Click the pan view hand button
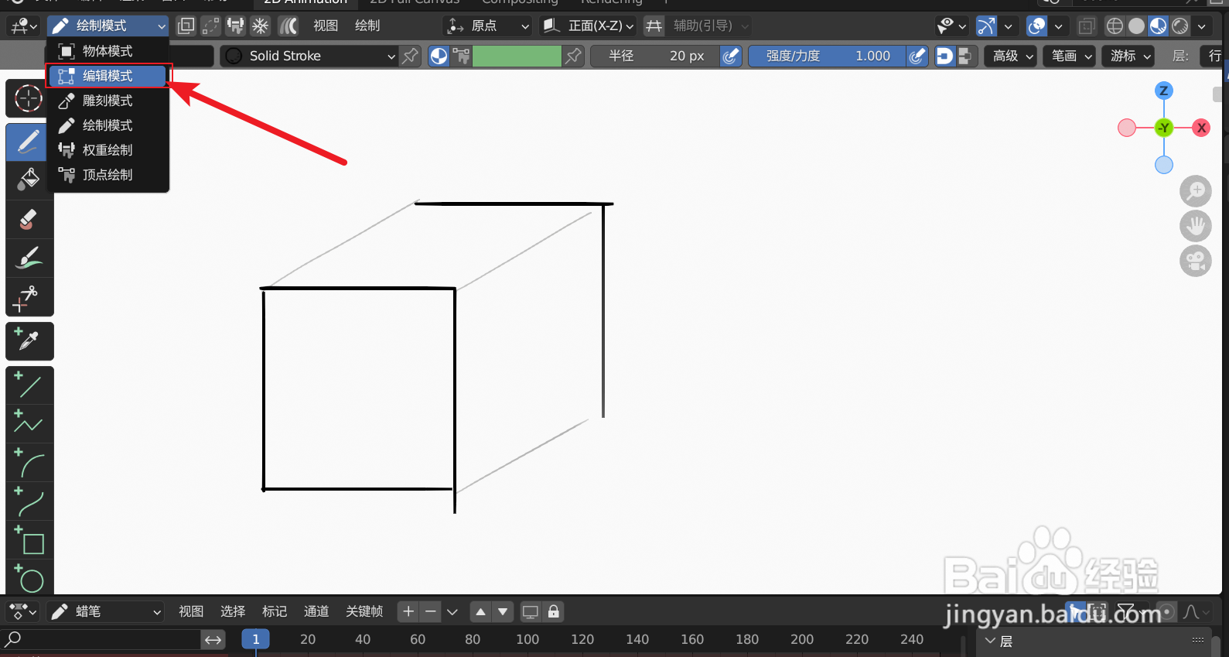The image size is (1229, 657). 1196,226
